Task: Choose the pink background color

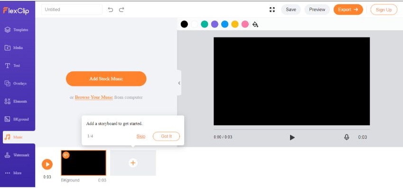Action: point(245,24)
